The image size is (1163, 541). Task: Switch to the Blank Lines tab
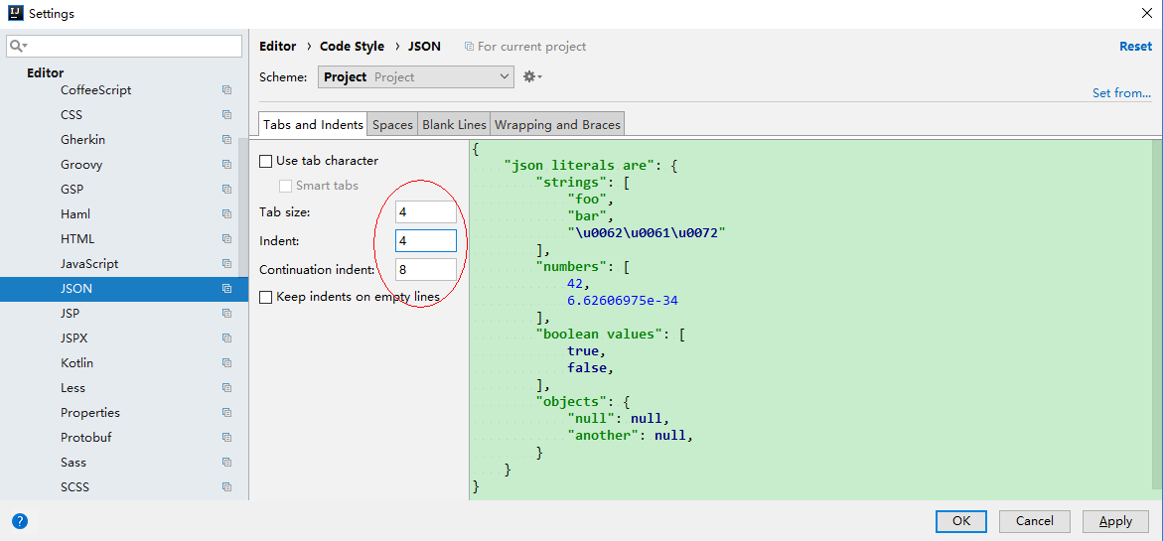pos(454,124)
